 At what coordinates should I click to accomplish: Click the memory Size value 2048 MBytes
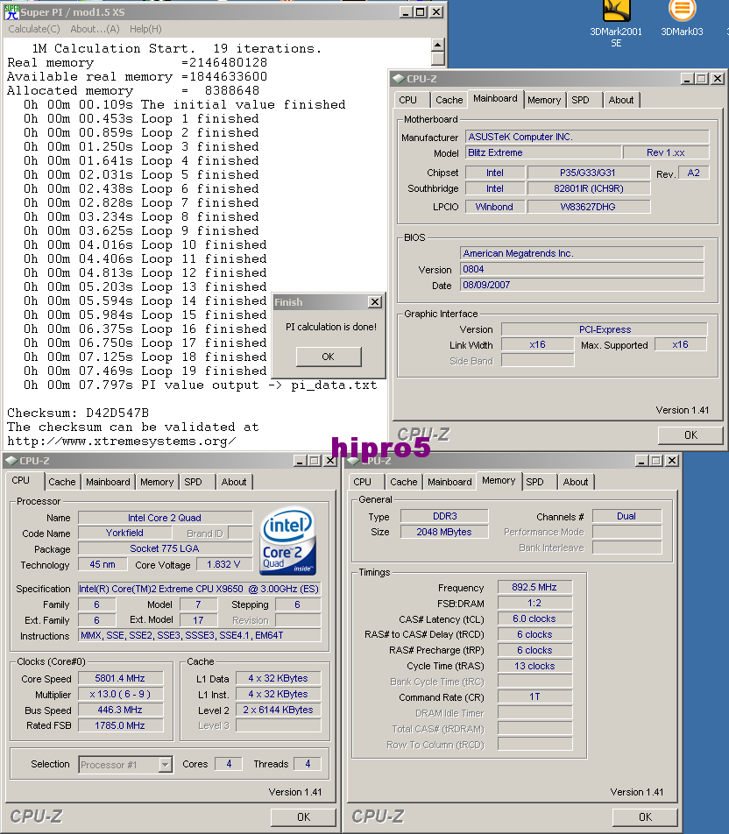click(x=445, y=532)
